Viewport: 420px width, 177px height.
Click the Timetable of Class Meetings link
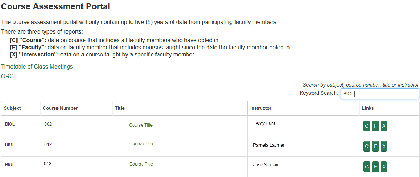pos(37,67)
